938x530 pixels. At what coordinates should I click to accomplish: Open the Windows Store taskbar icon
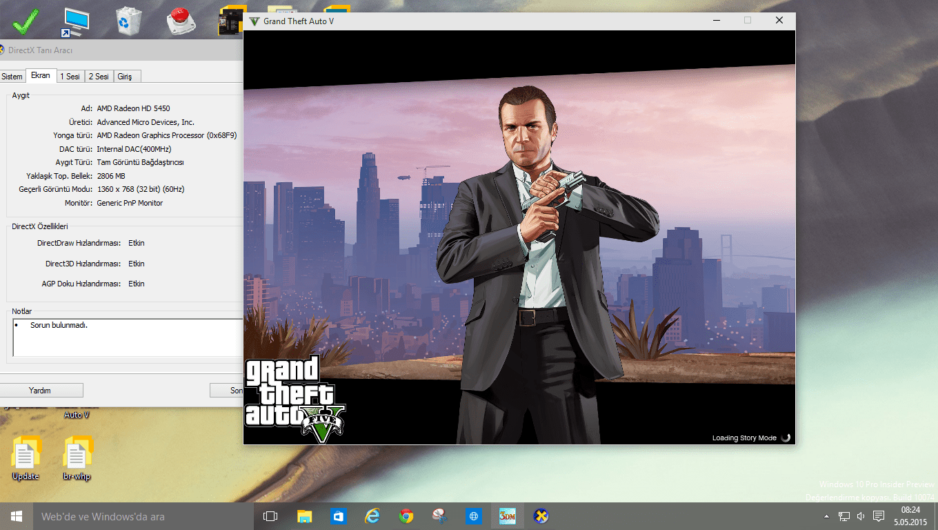coord(338,516)
